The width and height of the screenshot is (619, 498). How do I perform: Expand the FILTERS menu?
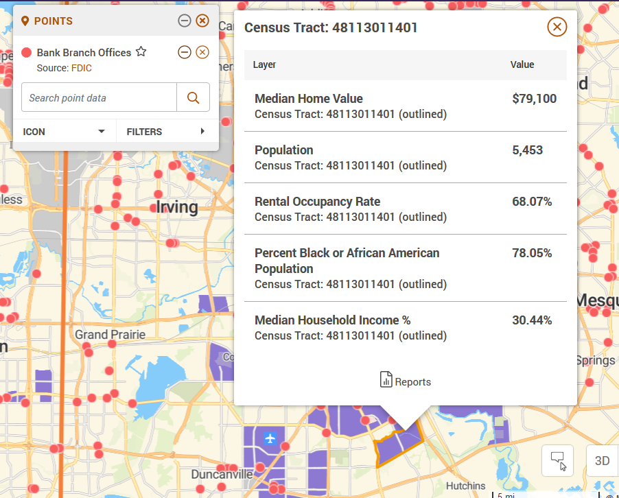tap(167, 132)
